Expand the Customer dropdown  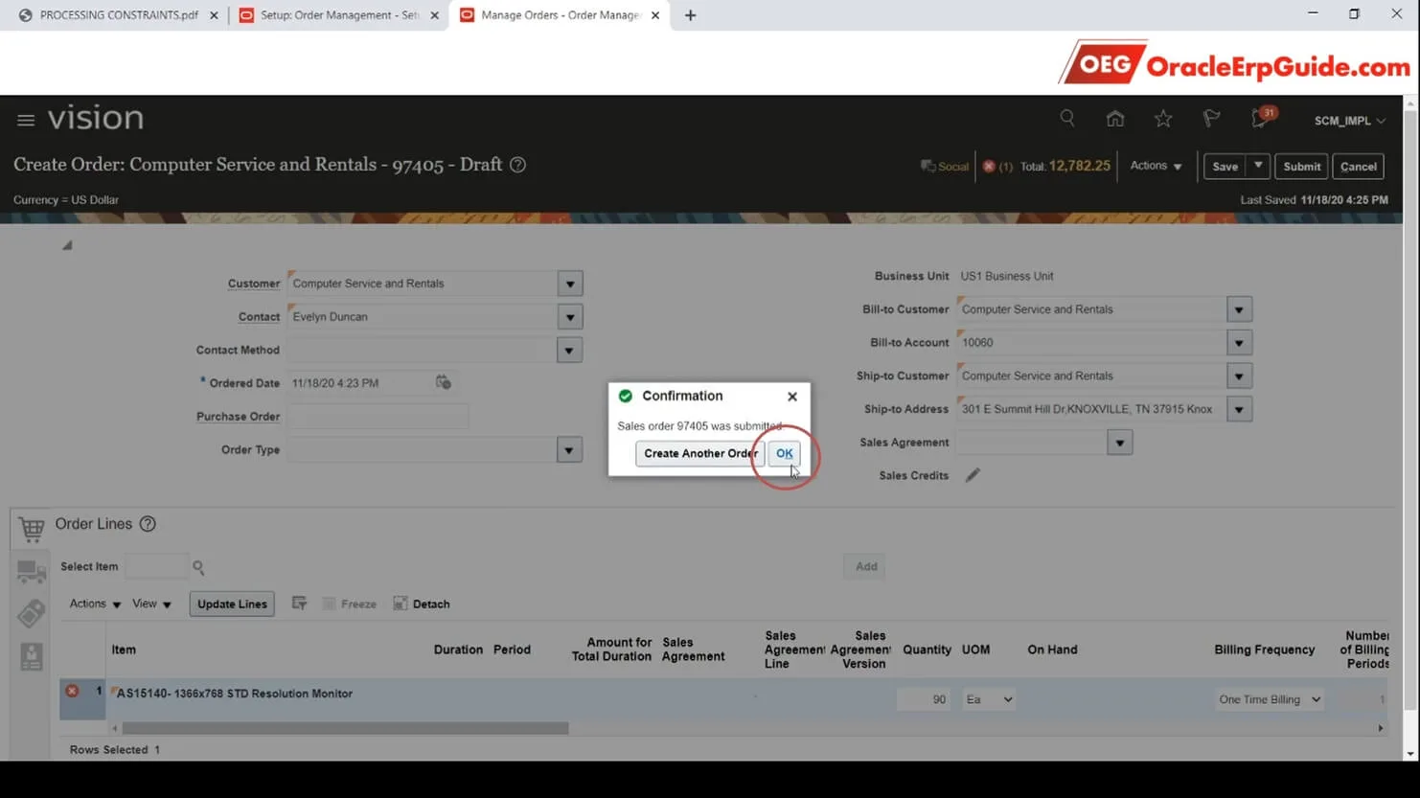click(570, 284)
